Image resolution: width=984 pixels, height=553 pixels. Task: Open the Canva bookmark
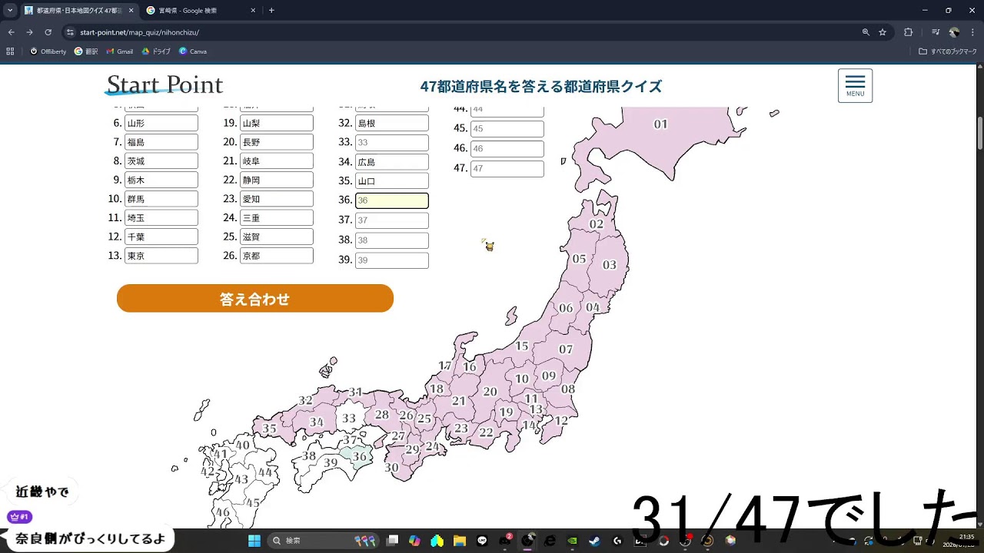coord(193,51)
